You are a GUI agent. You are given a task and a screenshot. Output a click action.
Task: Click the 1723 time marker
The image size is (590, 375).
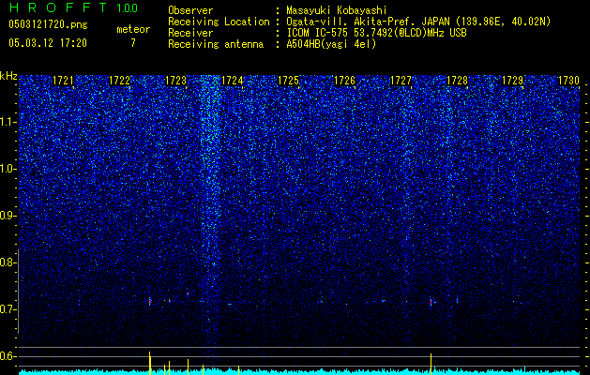tap(175, 81)
